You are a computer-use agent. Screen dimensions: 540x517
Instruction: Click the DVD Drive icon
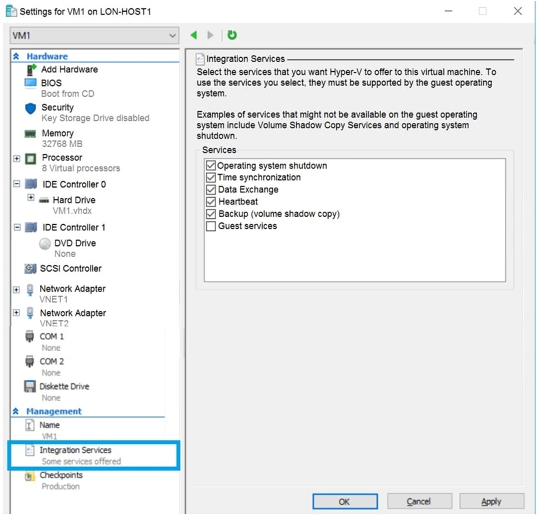[x=44, y=243]
